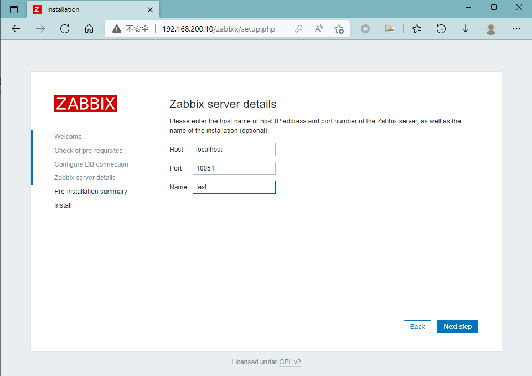Viewport: 532px width, 376px height.
Task: Click the Back button
Action: [x=417, y=327]
